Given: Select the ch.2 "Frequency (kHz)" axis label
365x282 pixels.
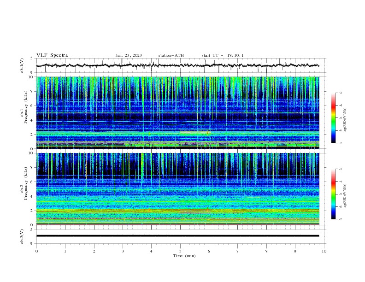Looking at the screenshot, I should [x=26, y=183].
